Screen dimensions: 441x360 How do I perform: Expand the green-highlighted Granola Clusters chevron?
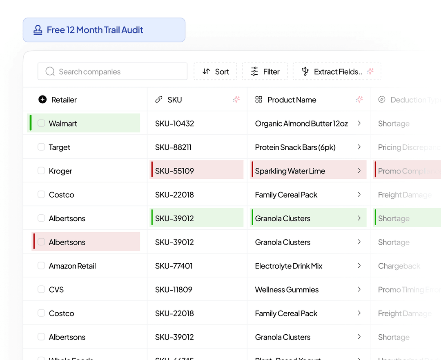(359, 218)
